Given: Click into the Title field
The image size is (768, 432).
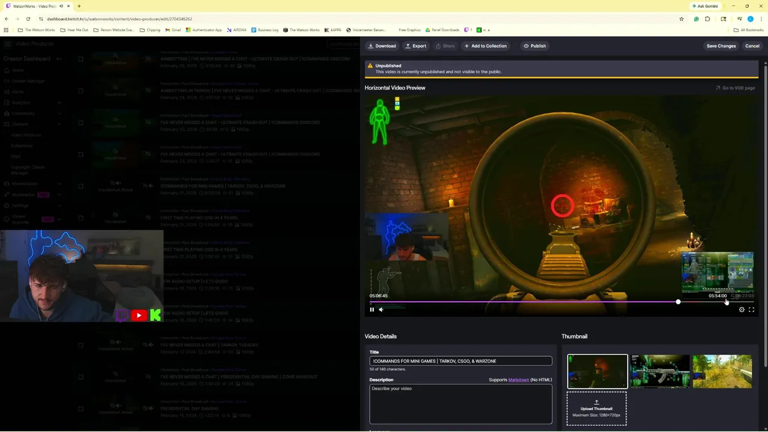Looking at the screenshot, I should click(x=461, y=361).
